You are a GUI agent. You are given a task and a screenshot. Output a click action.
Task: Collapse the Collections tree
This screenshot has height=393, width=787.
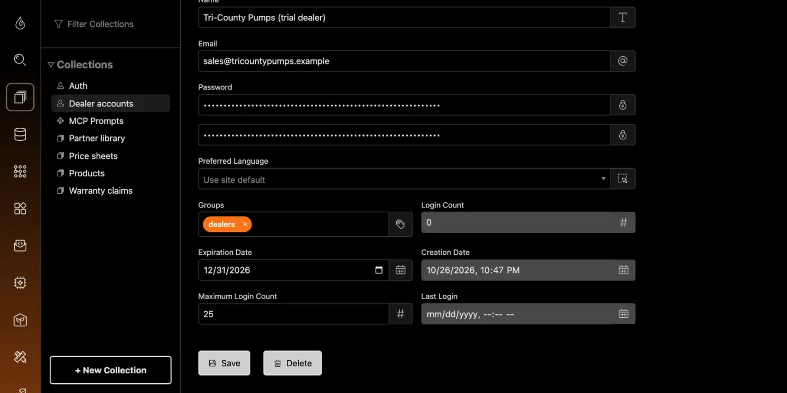click(51, 64)
